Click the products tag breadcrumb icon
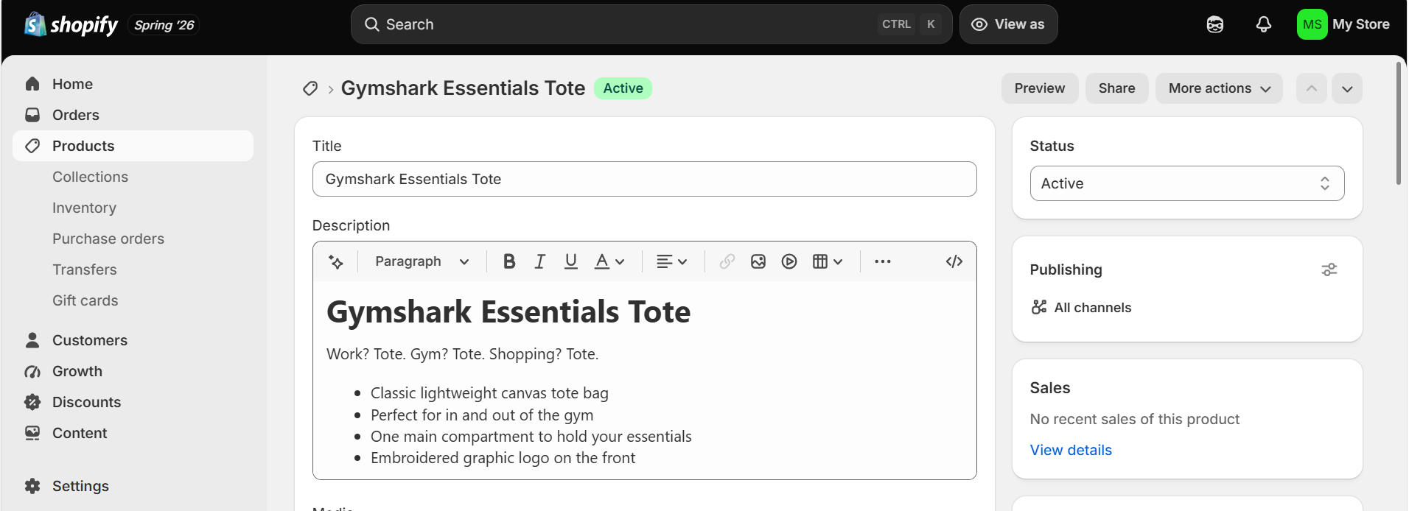Image resolution: width=1409 pixels, height=511 pixels. pyautogui.click(x=310, y=88)
